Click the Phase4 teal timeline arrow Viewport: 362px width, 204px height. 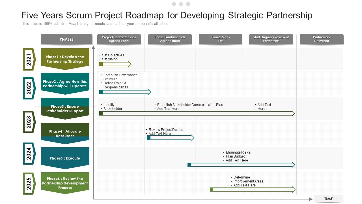point(171,138)
